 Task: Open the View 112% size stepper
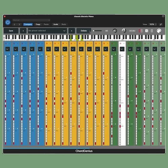(x=153, y=25)
